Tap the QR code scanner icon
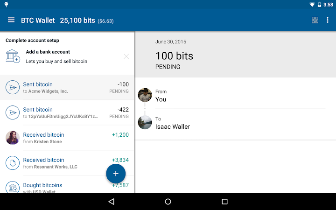The image size is (336, 210). click(x=315, y=20)
